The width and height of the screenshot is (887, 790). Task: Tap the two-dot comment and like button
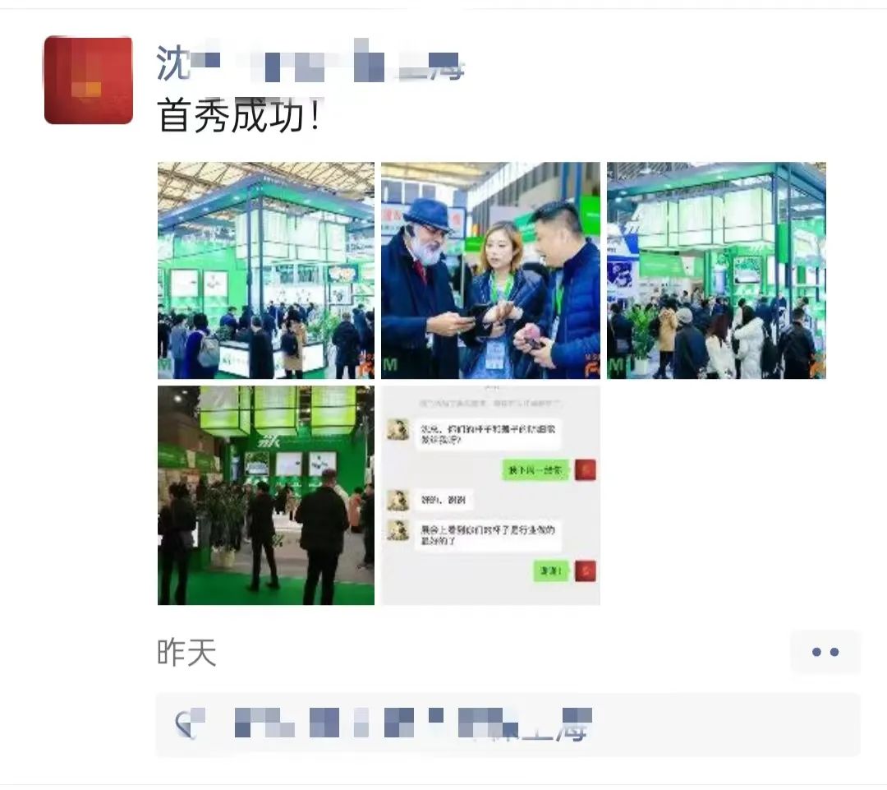click(825, 652)
